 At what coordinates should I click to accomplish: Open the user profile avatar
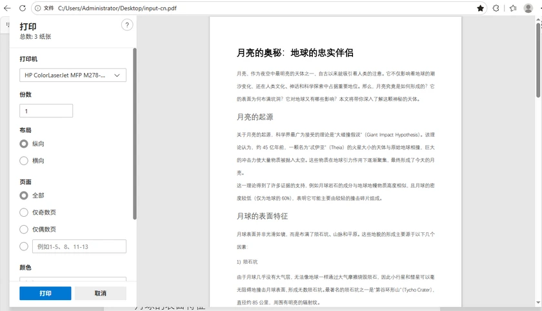pos(528,8)
